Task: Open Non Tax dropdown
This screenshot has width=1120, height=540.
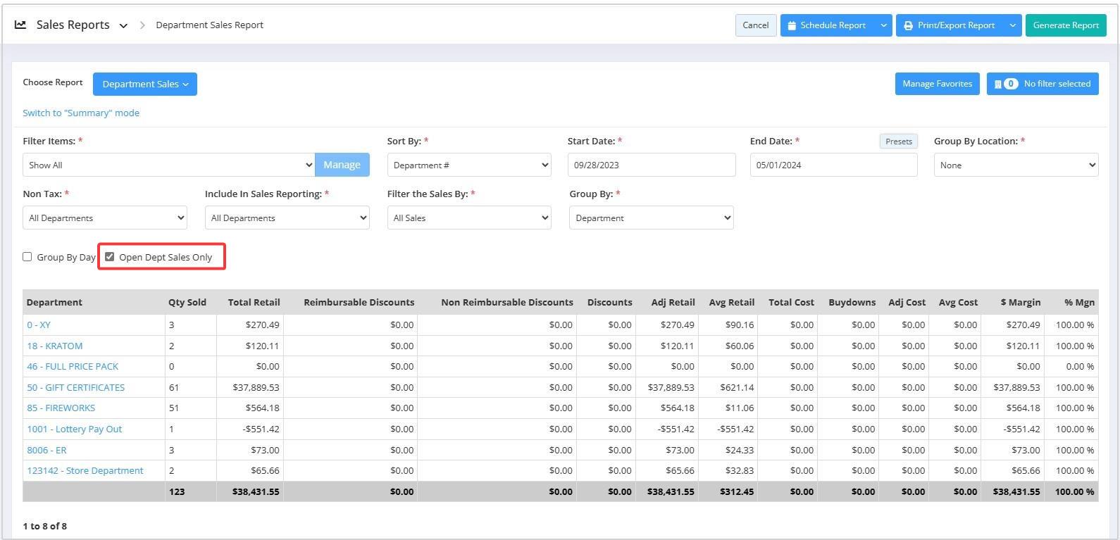Action: (x=105, y=218)
